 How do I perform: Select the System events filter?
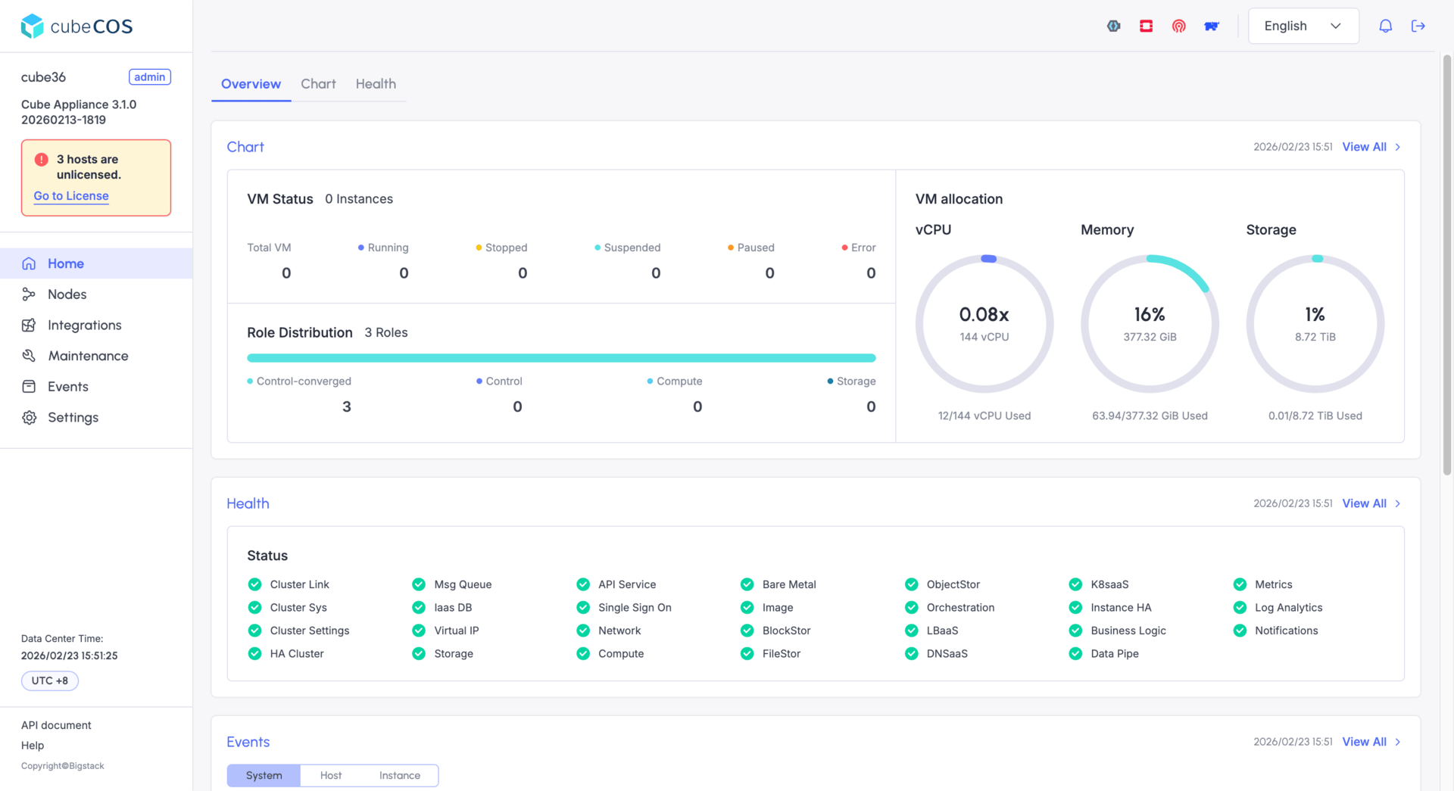[264, 775]
